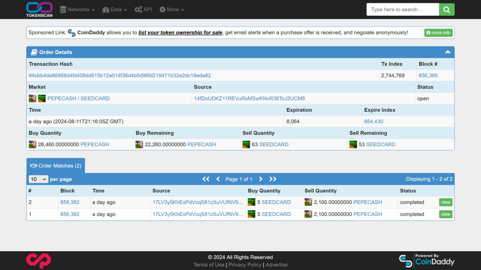Viewport: 481px width, 270px height.
Task: Open SEEDCARD link in match row 2
Action: [x=276, y=202]
